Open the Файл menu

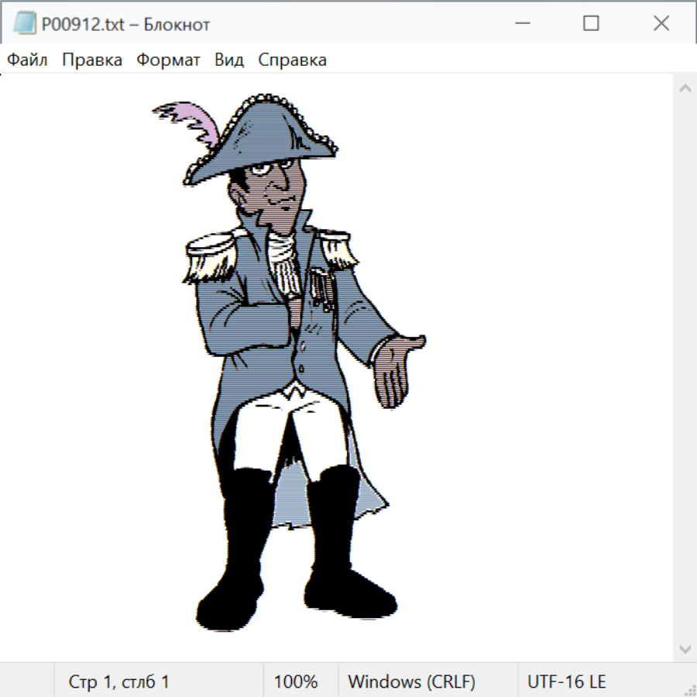28,60
